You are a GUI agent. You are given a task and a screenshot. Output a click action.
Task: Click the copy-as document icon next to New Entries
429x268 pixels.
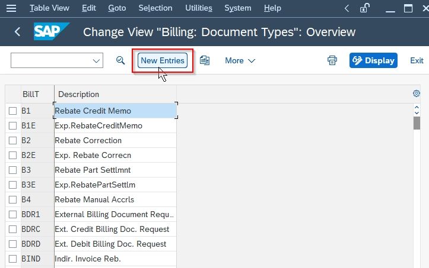pyautogui.click(x=204, y=60)
